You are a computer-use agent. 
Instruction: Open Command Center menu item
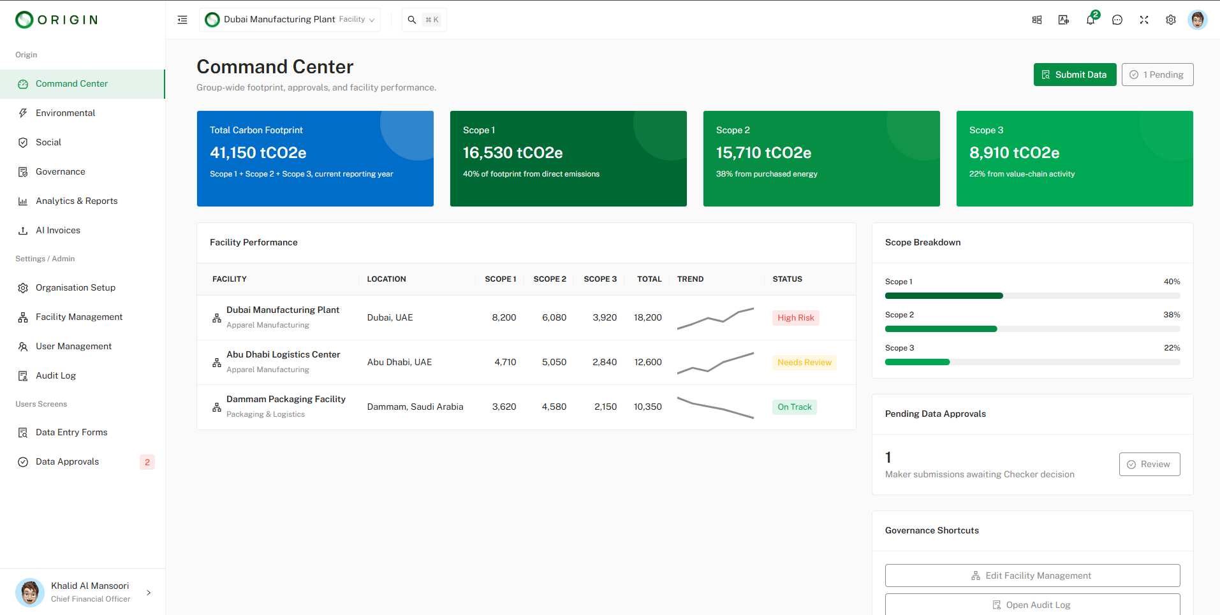pyautogui.click(x=82, y=84)
